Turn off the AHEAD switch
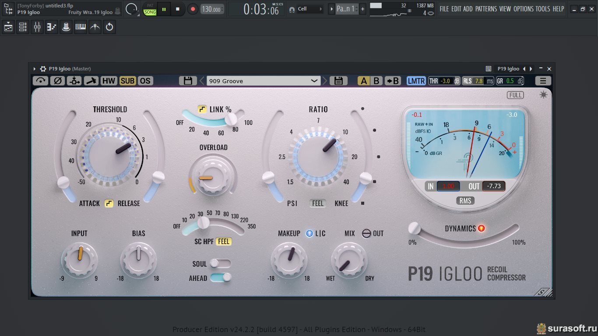 click(x=221, y=277)
